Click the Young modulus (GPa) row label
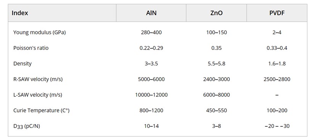 [39, 32]
